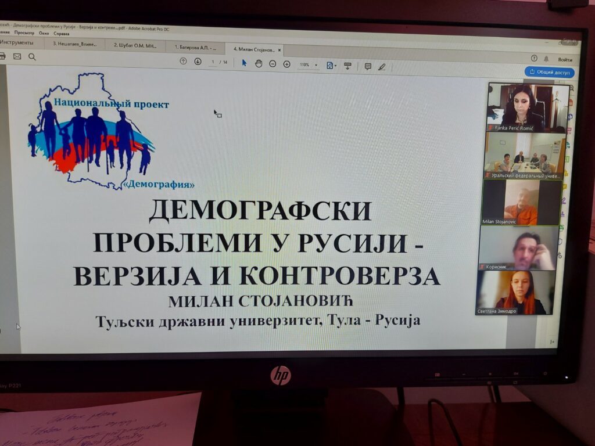
Task: Expand the fit page options dropdown
Action: pyautogui.click(x=331, y=66)
